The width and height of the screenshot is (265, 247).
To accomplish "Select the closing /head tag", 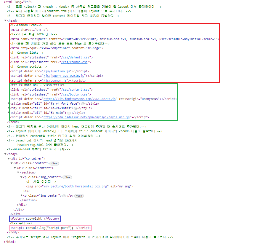I will [13, 122].
